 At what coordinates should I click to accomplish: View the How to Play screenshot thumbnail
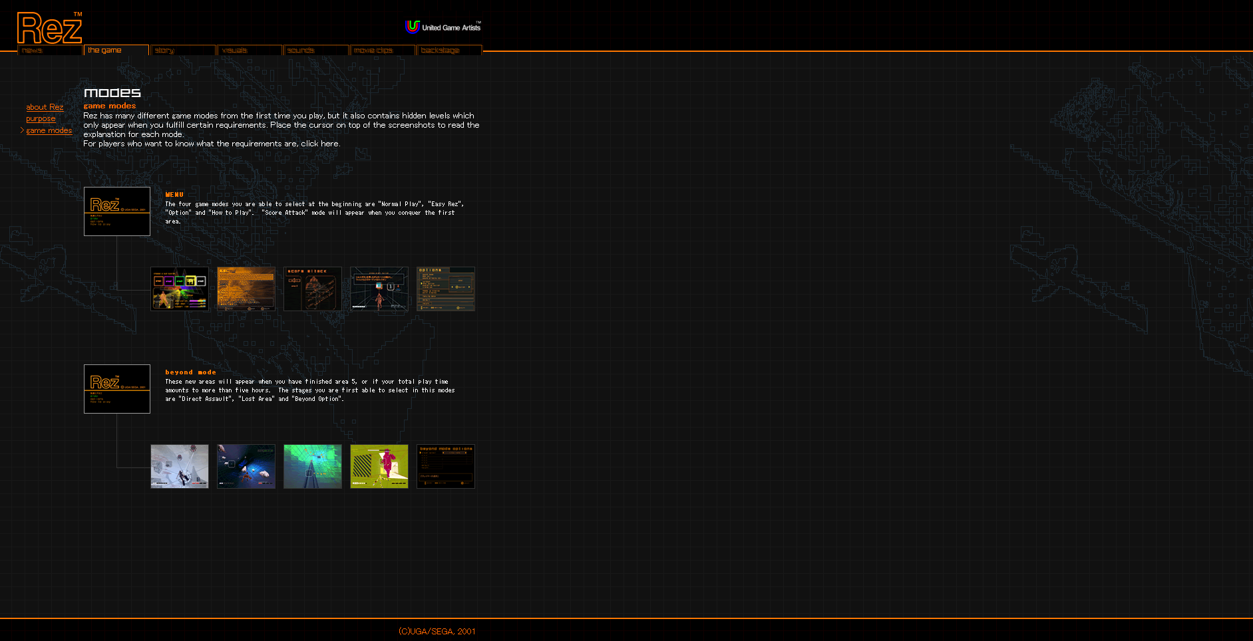(379, 289)
